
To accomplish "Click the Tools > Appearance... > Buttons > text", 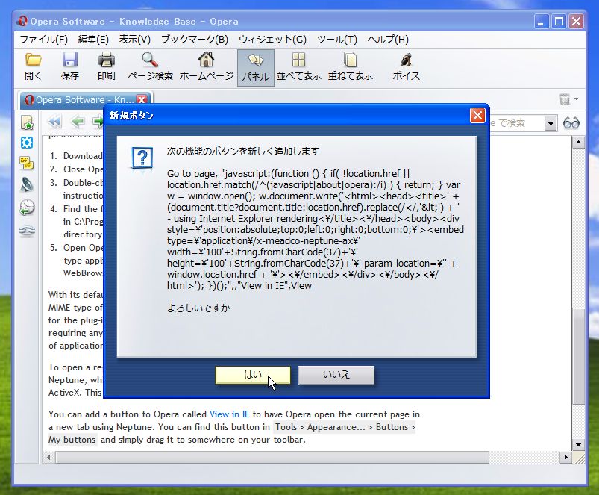I will [345, 427].
